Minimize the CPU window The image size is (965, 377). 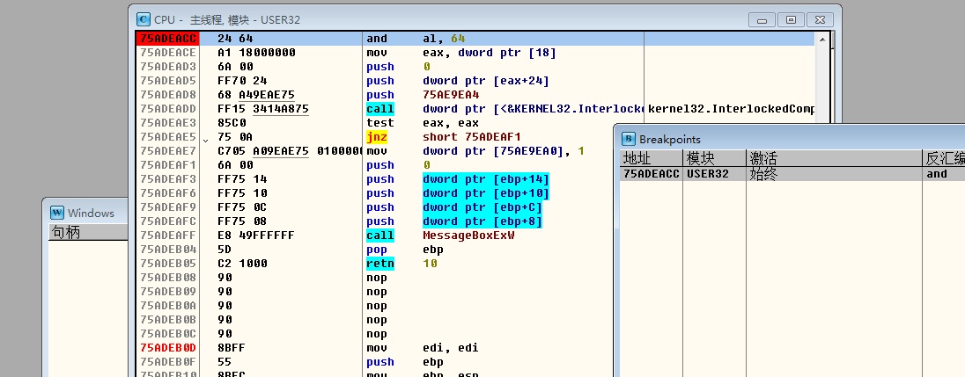pyautogui.click(x=762, y=19)
